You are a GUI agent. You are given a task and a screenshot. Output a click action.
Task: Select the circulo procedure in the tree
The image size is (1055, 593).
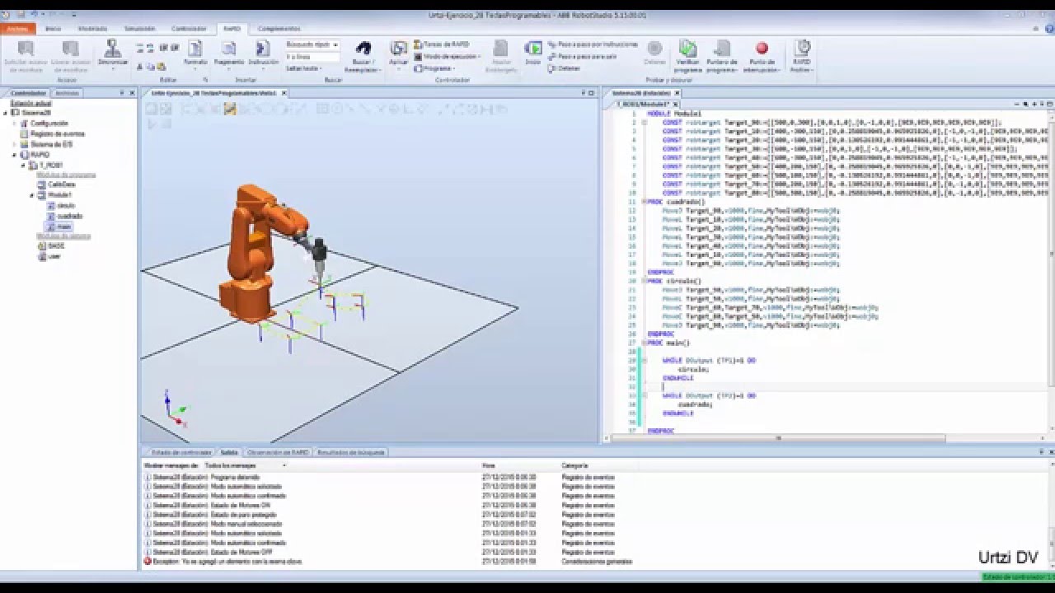[x=61, y=205]
